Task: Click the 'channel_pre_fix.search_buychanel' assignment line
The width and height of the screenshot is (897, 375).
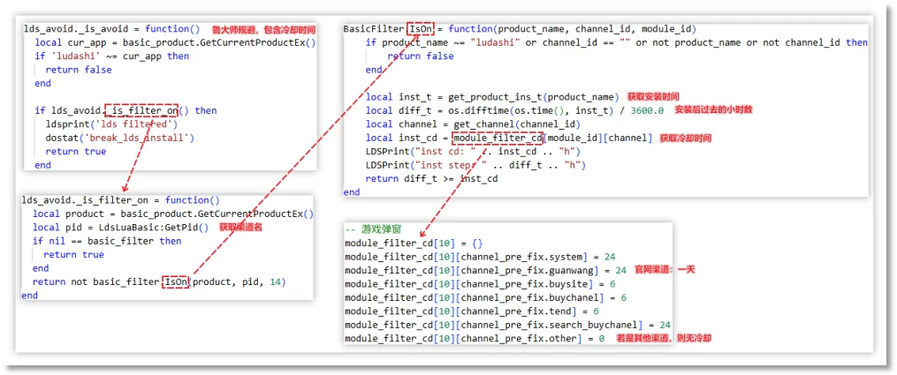Action: 507,326
